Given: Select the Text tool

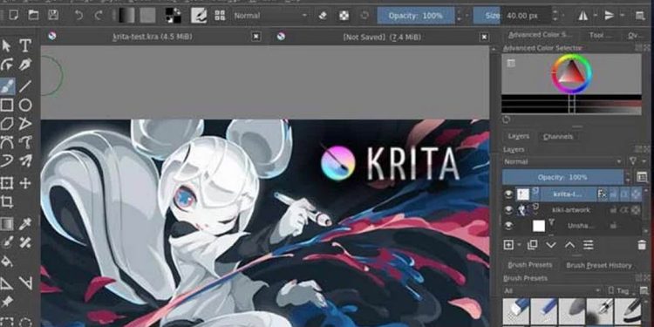Looking at the screenshot, I should (x=25, y=45).
